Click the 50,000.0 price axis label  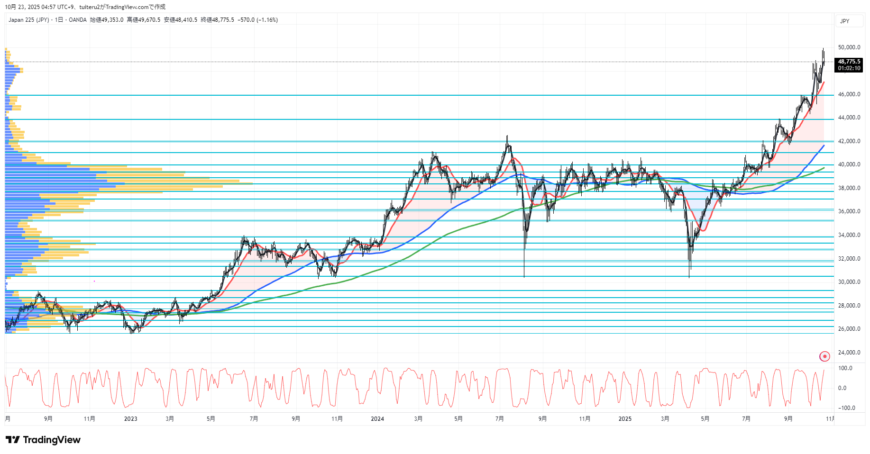point(849,47)
